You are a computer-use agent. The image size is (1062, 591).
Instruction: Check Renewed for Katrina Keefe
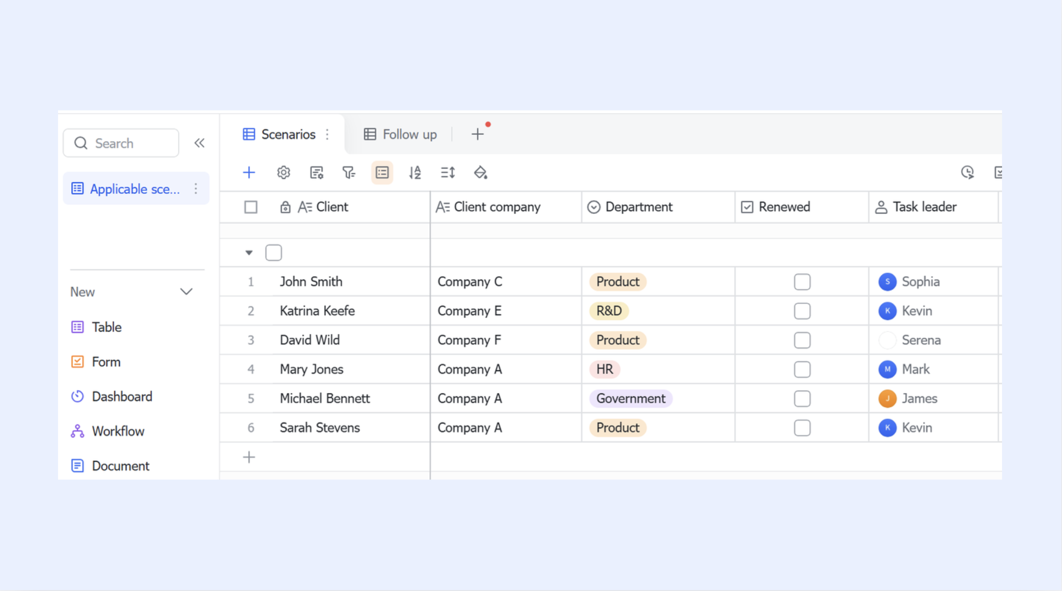pyautogui.click(x=802, y=311)
